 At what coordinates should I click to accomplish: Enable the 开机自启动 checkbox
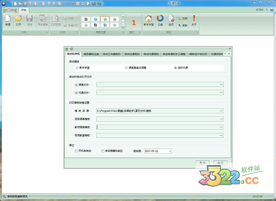[x=76, y=151]
